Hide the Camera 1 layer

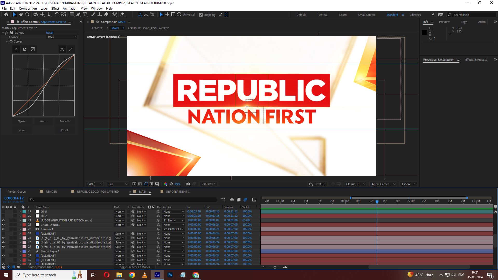[x=3, y=229]
